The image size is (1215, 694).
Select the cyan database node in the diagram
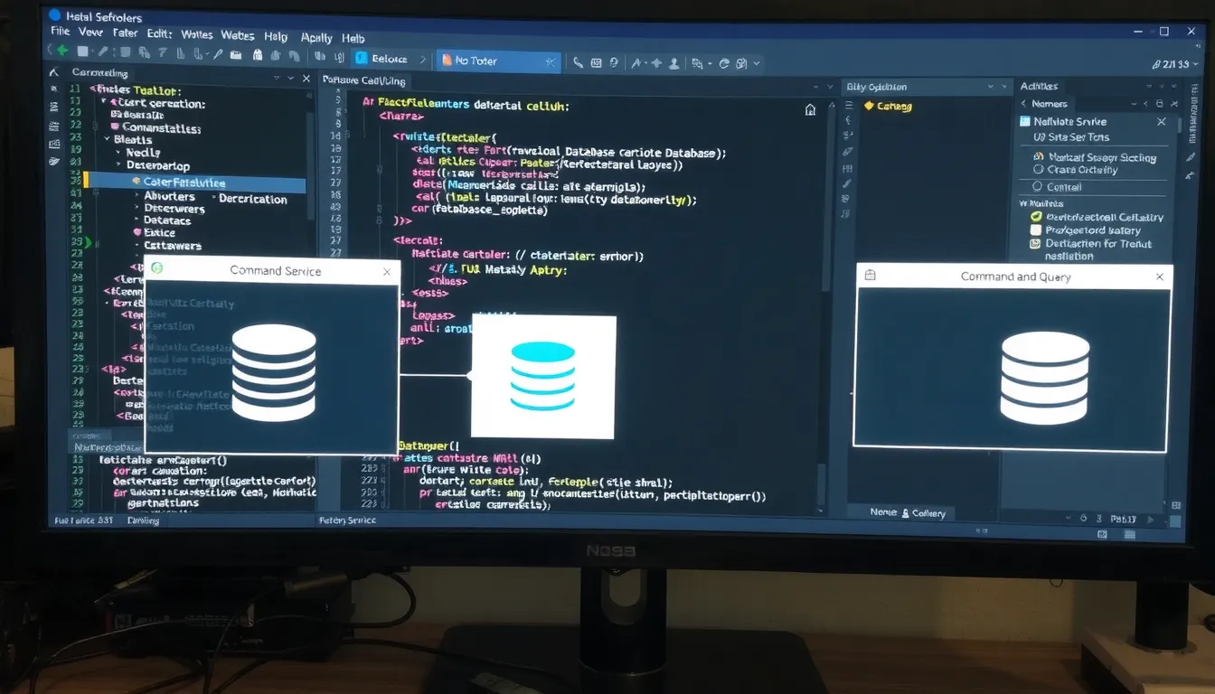(x=542, y=375)
